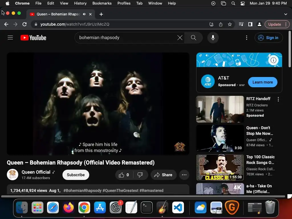Click the magnifier search button
The height and width of the screenshot is (219, 292).
(x=194, y=38)
